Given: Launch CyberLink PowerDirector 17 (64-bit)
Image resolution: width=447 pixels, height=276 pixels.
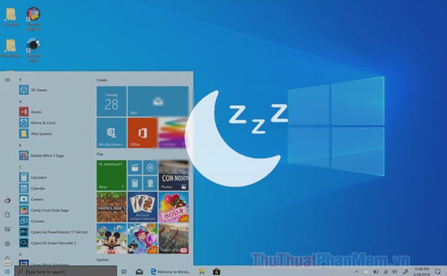Looking at the screenshot, I should coord(54,232).
